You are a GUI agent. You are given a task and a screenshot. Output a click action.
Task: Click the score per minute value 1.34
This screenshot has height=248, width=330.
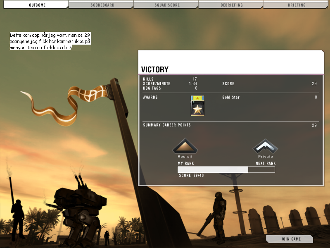[x=193, y=83]
